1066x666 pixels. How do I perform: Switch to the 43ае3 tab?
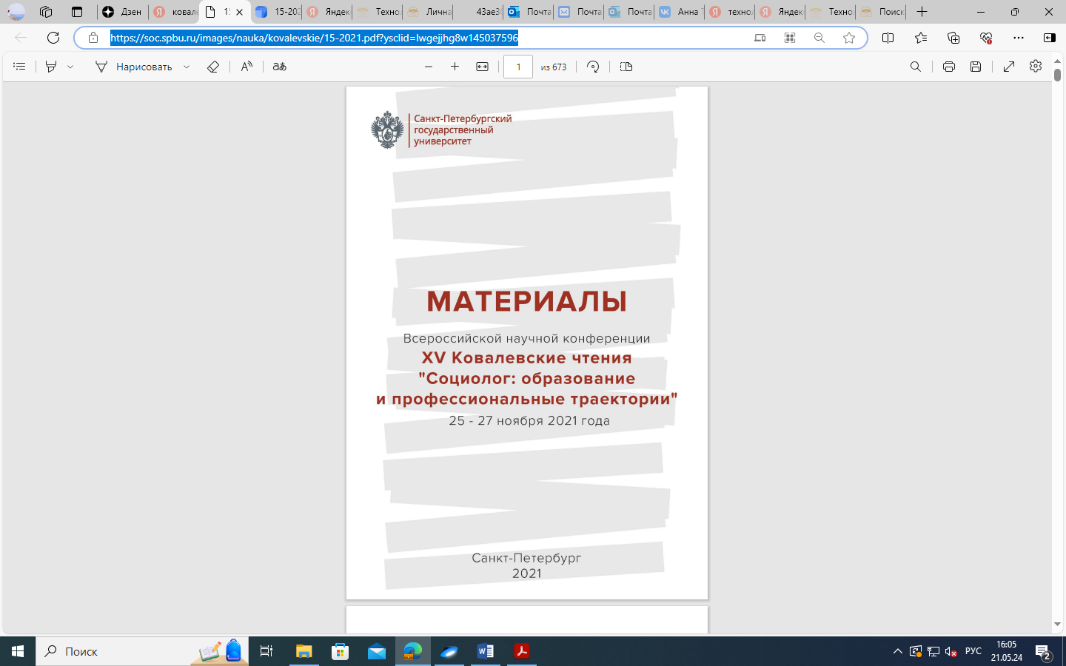tap(478, 12)
